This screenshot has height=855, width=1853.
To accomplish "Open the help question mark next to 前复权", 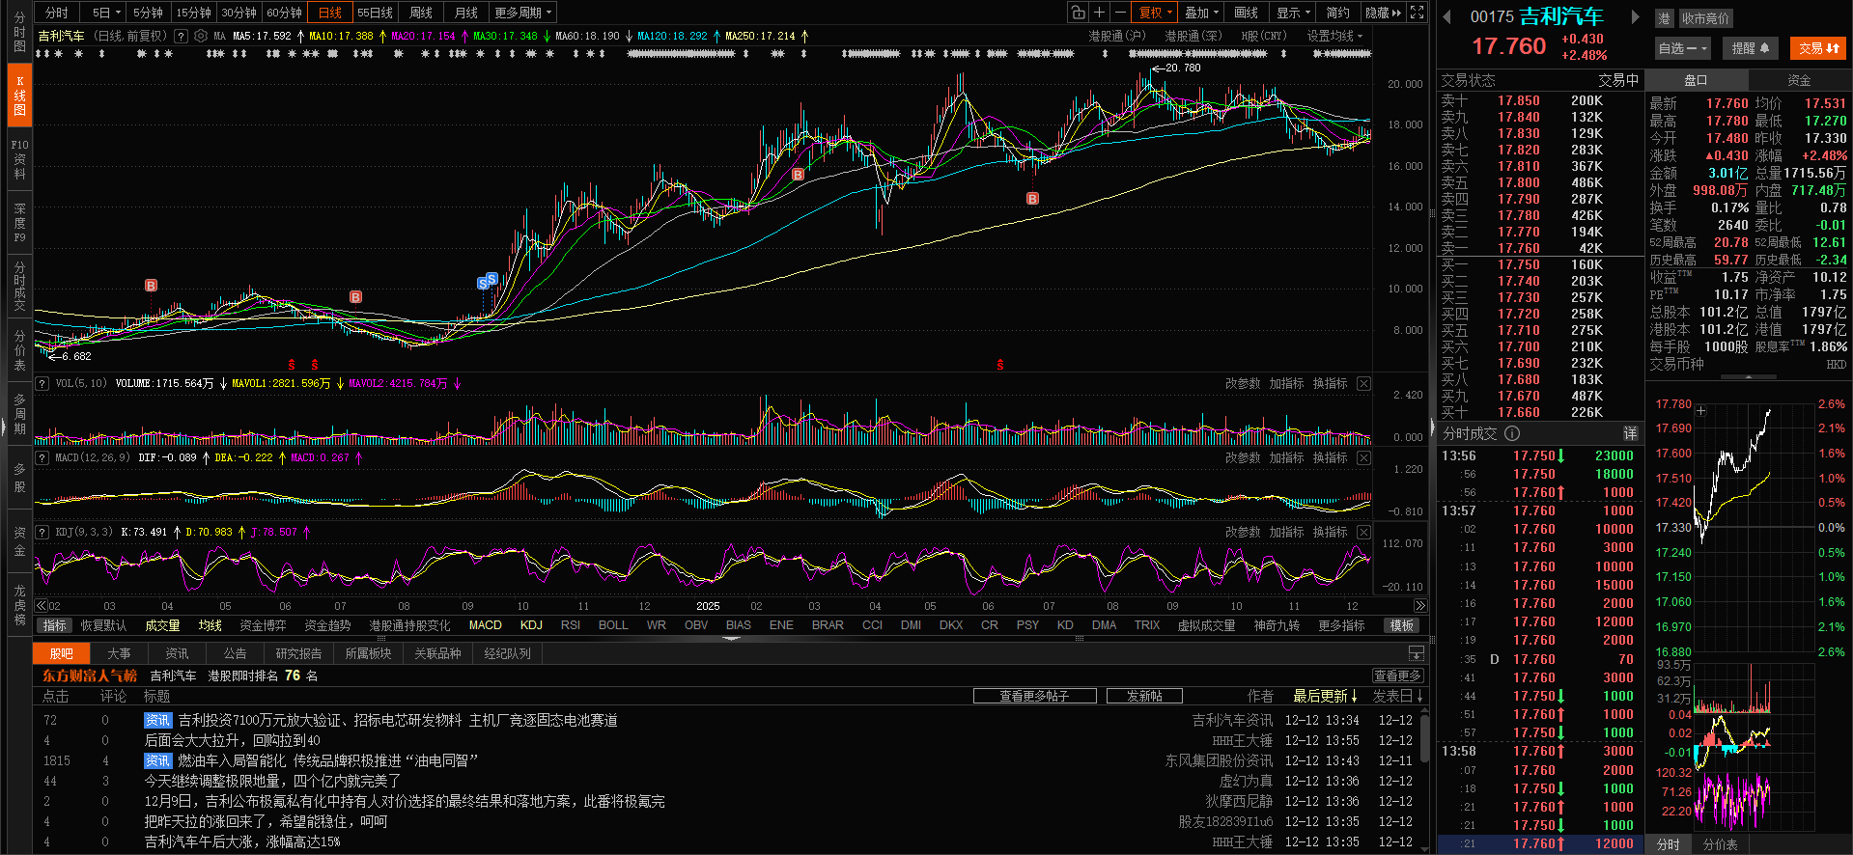I will tap(181, 36).
